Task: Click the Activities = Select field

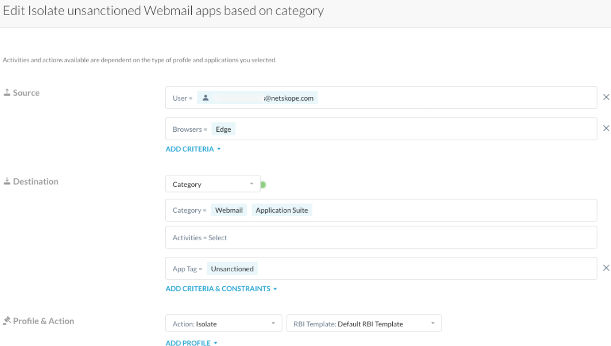Action: [381, 238]
